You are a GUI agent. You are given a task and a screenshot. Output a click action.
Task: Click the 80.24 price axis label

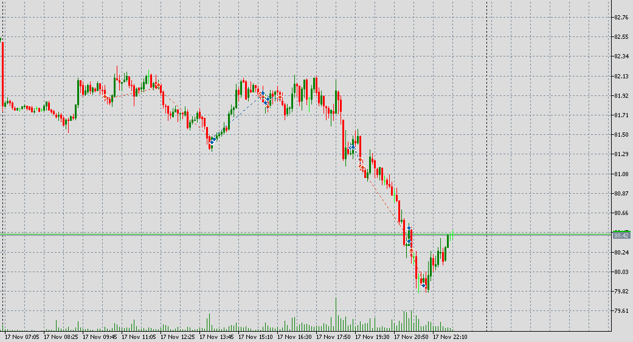(x=621, y=253)
